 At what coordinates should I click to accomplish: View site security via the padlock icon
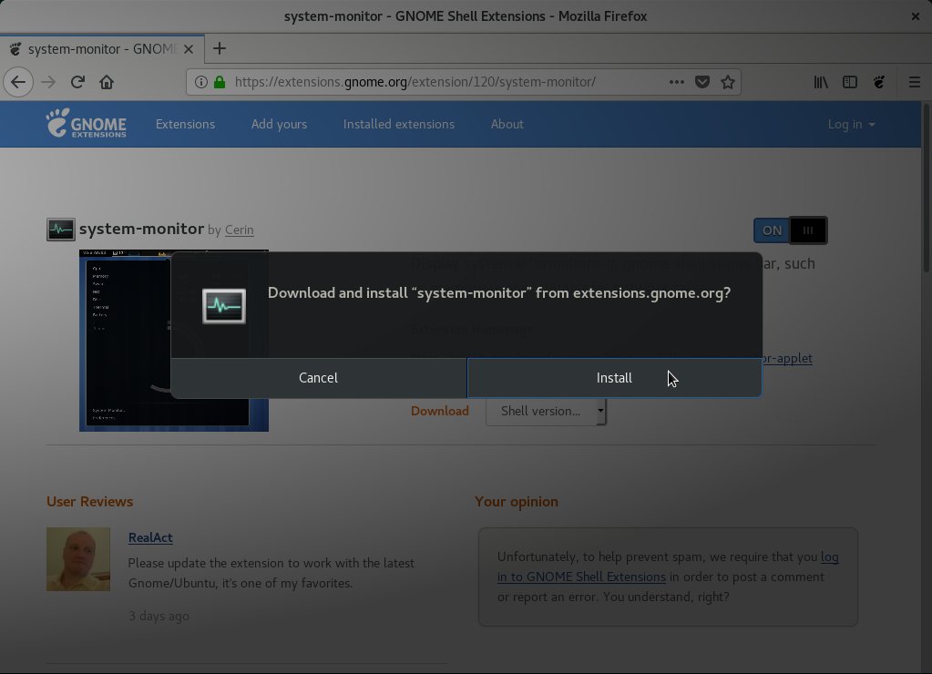coord(219,82)
